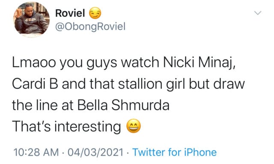Click the words Nicki Minaj in tweet
The height and width of the screenshot is (164, 274).
click(x=199, y=62)
